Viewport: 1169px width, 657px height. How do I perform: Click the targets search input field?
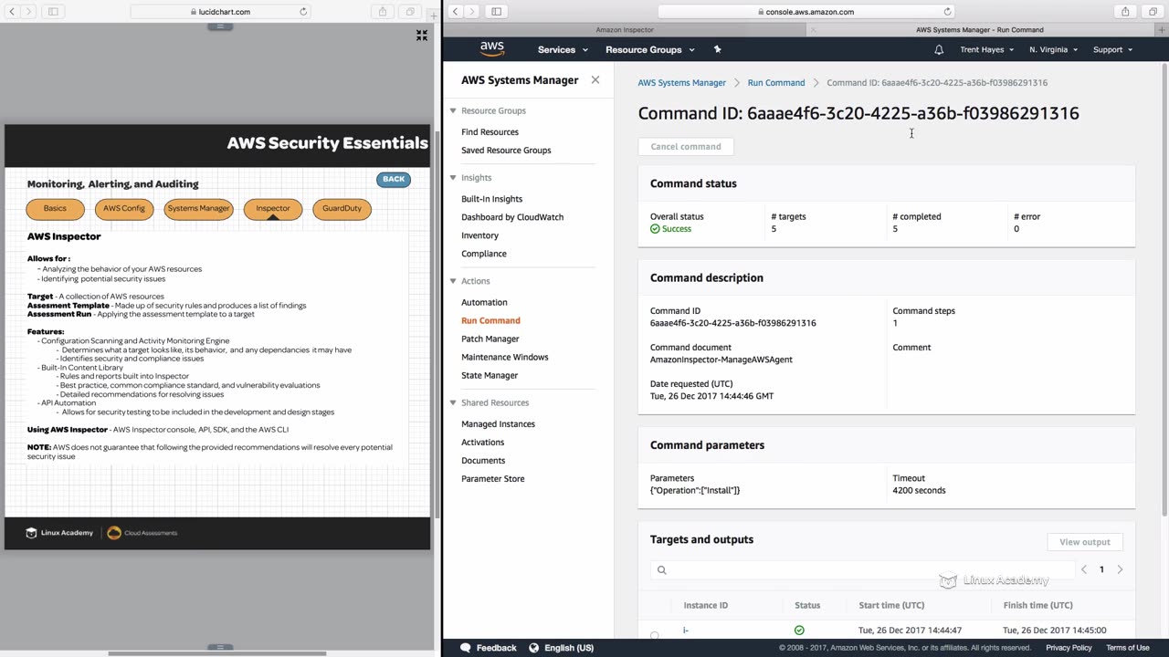[863, 570]
